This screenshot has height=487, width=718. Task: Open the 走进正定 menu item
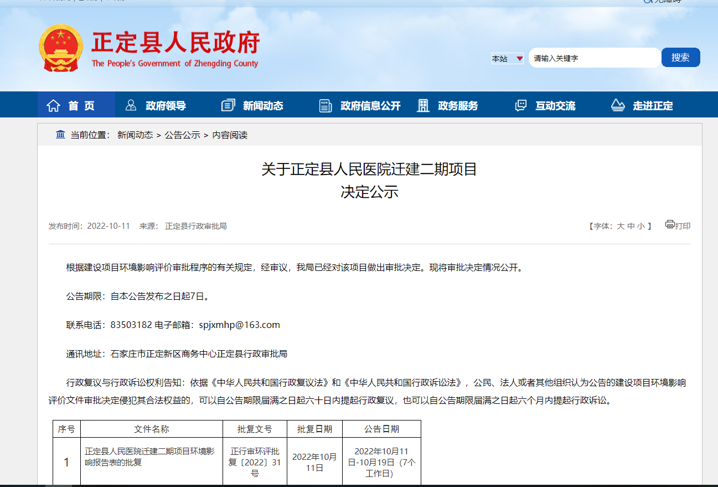point(653,106)
